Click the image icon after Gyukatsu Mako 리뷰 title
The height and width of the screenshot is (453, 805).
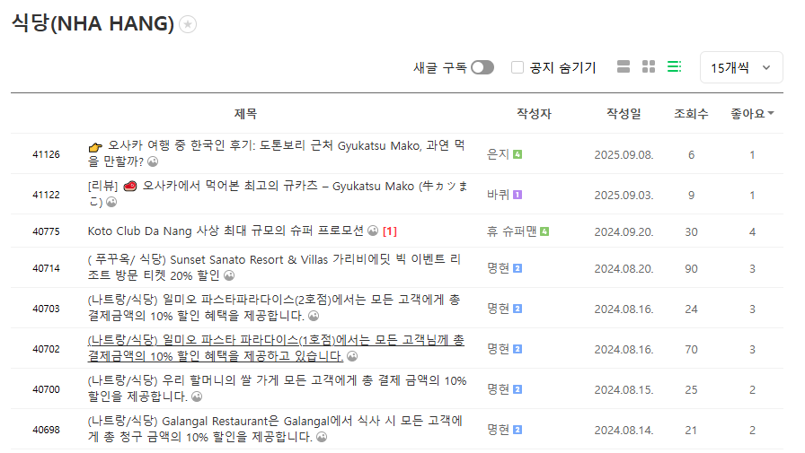[111, 203]
